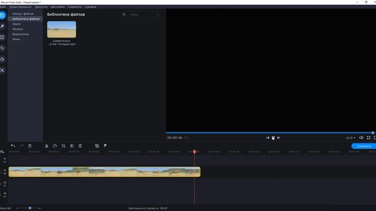
Task: Undo the last action
Action: coord(13,146)
